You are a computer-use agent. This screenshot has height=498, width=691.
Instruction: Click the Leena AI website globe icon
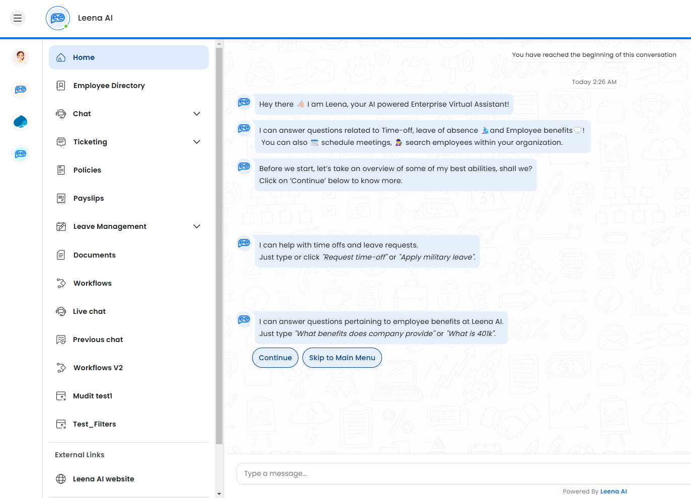pyautogui.click(x=61, y=479)
